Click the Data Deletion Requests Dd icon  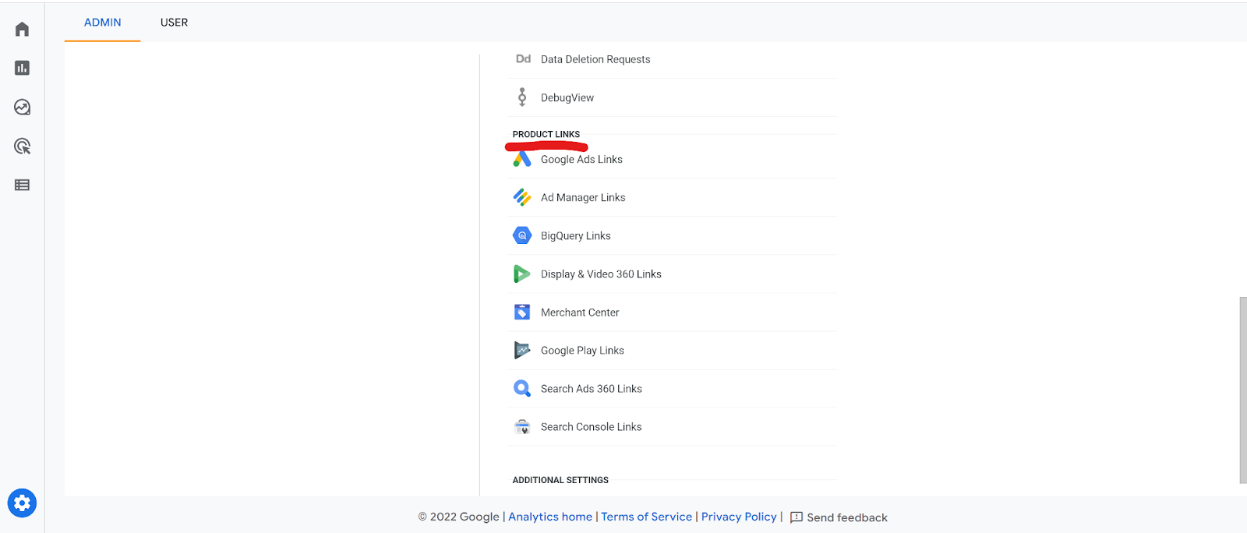tap(523, 59)
